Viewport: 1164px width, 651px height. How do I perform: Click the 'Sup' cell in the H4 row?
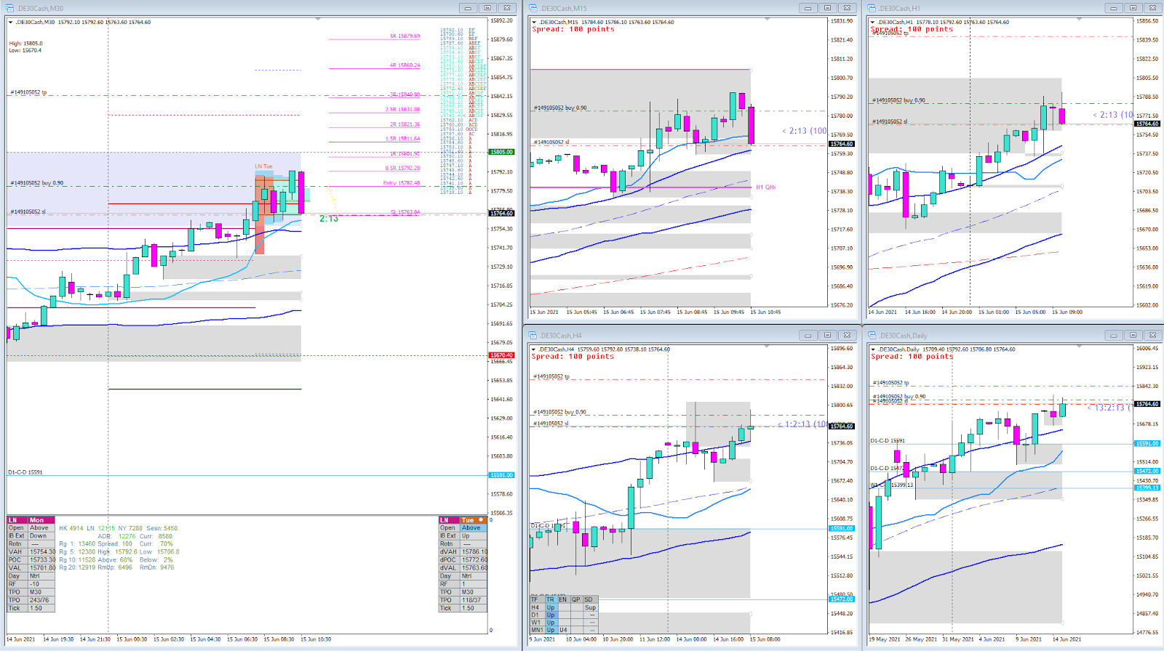click(x=590, y=607)
